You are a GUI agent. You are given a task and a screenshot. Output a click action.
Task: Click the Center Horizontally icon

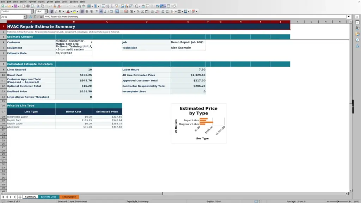coord(87,11)
